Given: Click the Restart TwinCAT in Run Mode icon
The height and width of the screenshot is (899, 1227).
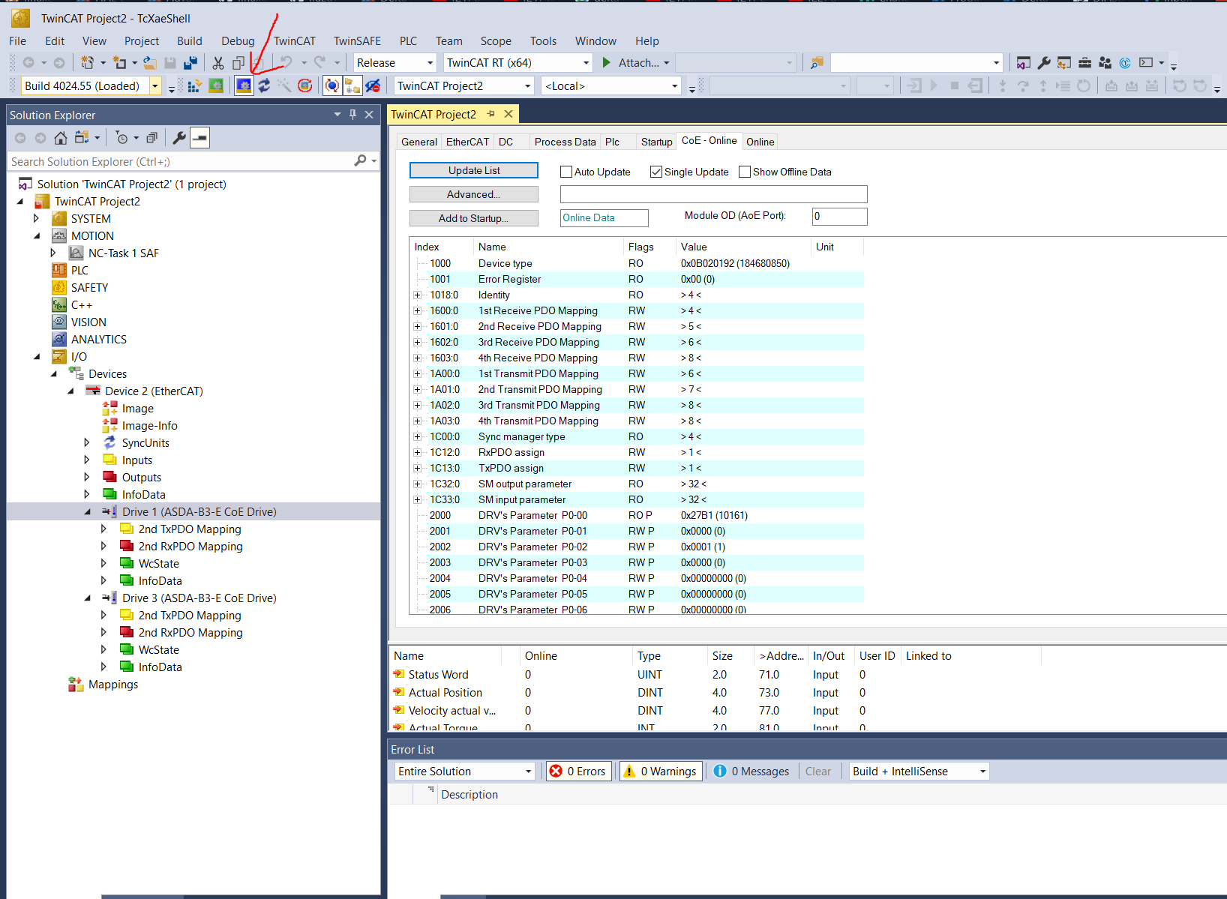Looking at the screenshot, I should (x=216, y=86).
